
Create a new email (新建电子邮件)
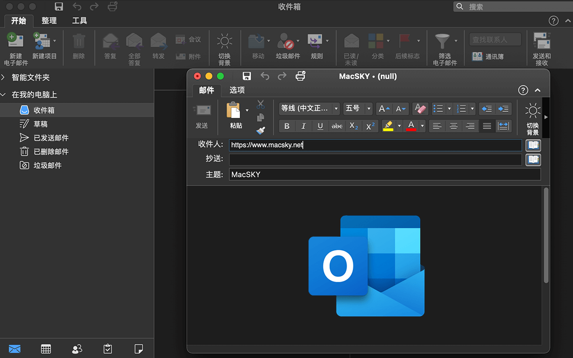[x=16, y=49]
